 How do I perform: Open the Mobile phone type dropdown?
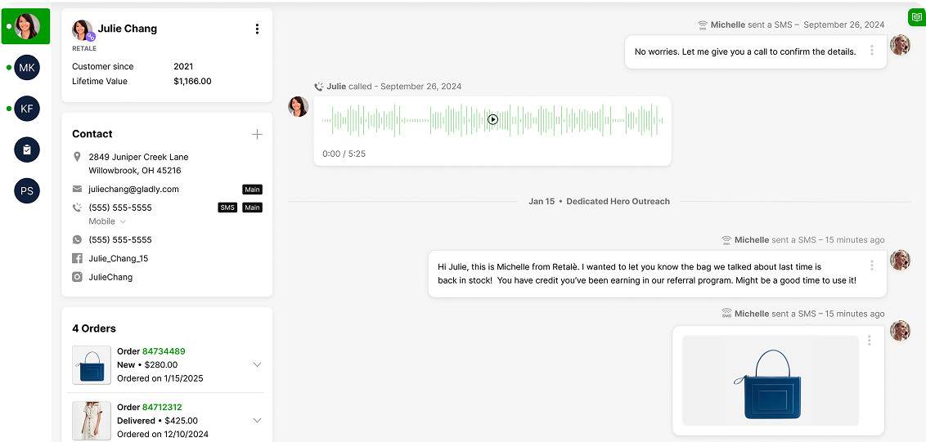click(107, 222)
